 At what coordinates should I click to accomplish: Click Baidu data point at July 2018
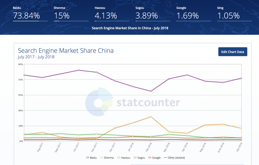242,78
